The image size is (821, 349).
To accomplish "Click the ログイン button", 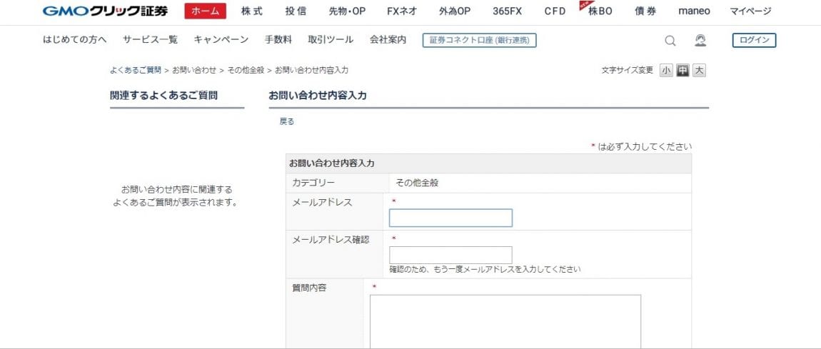I will (x=754, y=41).
